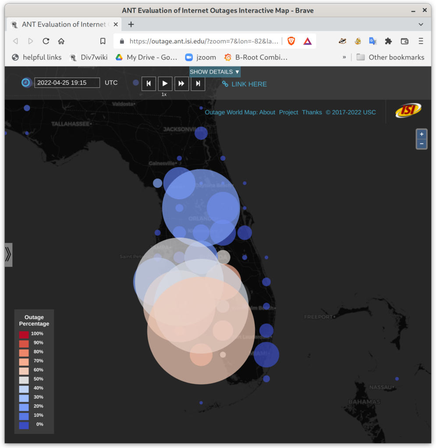Image resolution: width=436 pixels, height=448 pixels.
Task: Open the yellow extension icon beside Translate
Action: click(358, 41)
